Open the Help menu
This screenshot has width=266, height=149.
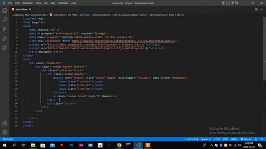click(73, 3)
